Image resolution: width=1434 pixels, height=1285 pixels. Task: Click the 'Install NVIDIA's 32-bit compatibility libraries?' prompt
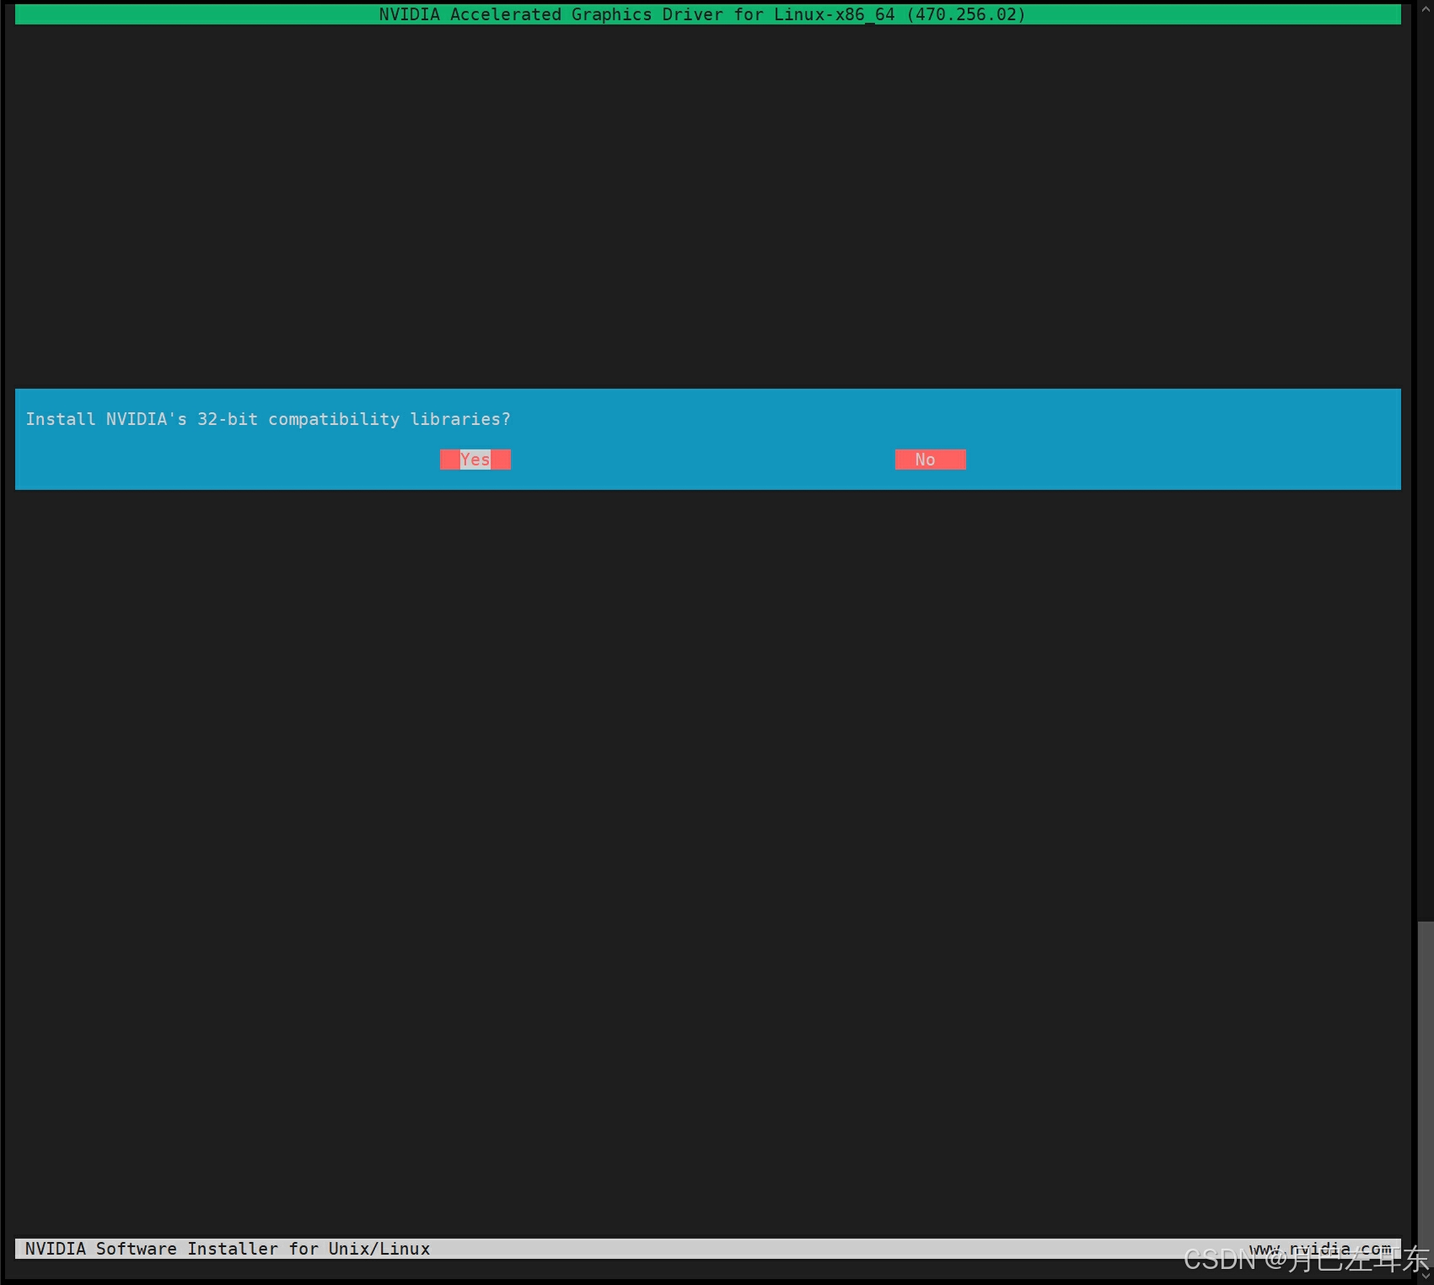(x=268, y=419)
